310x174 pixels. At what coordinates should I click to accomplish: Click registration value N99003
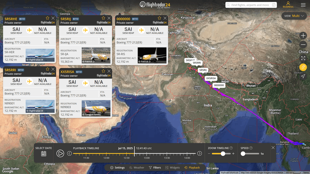click(x=65, y=107)
